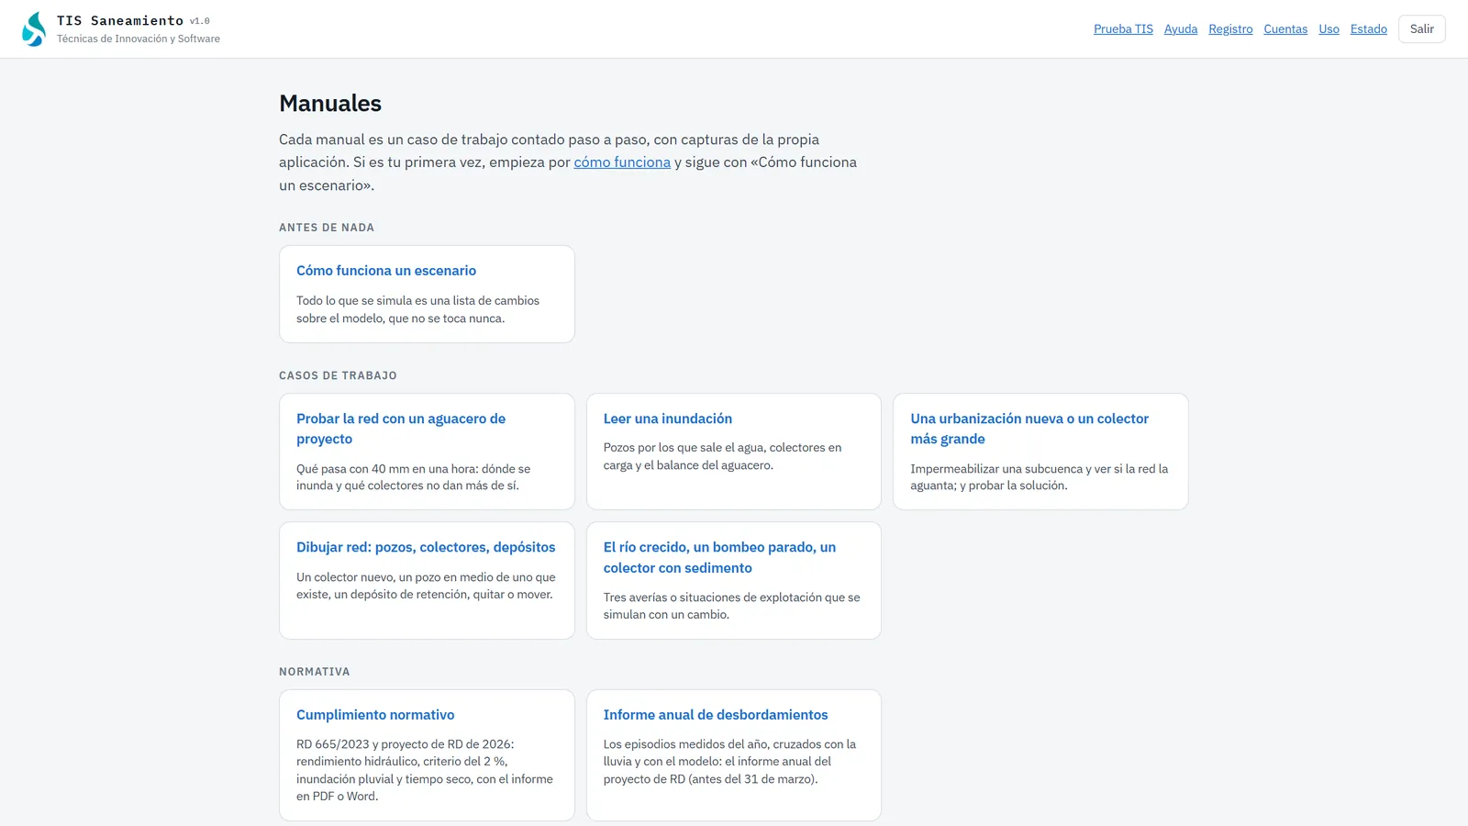1468x826 pixels.
Task: Click description 'Los episodios medidos del año'
Action: 729,762
